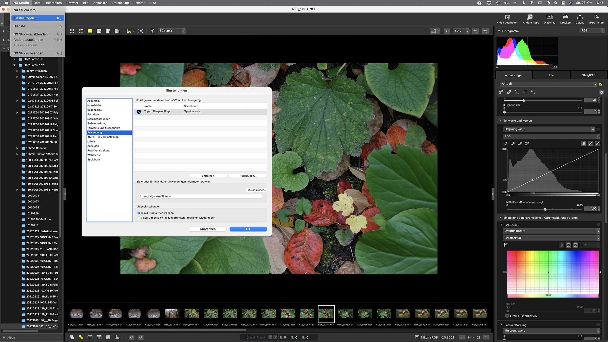Open the Darstellung menu
This screenshot has height=342, width=608.
point(120,3)
